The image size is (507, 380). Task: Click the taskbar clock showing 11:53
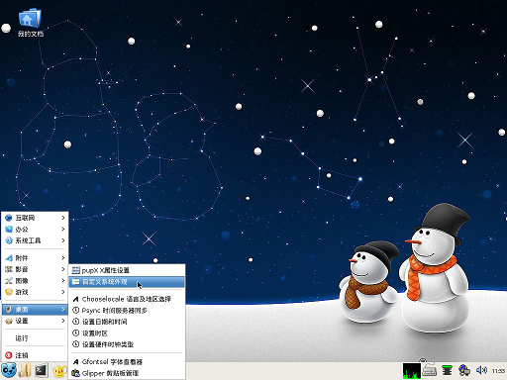pos(498,371)
